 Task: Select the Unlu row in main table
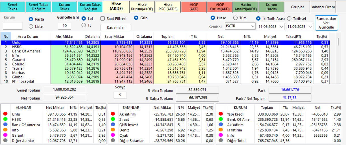pos(164,42)
